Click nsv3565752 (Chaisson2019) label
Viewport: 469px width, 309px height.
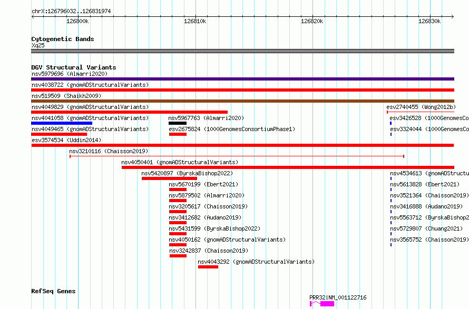(x=429, y=240)
